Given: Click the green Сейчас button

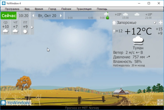Looking at the screenshot, I should 9,16.
